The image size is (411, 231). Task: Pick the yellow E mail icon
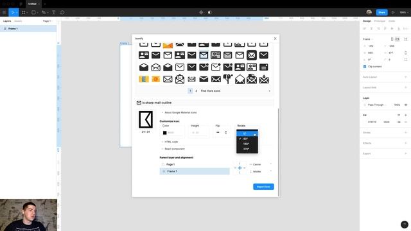point(144,79)
